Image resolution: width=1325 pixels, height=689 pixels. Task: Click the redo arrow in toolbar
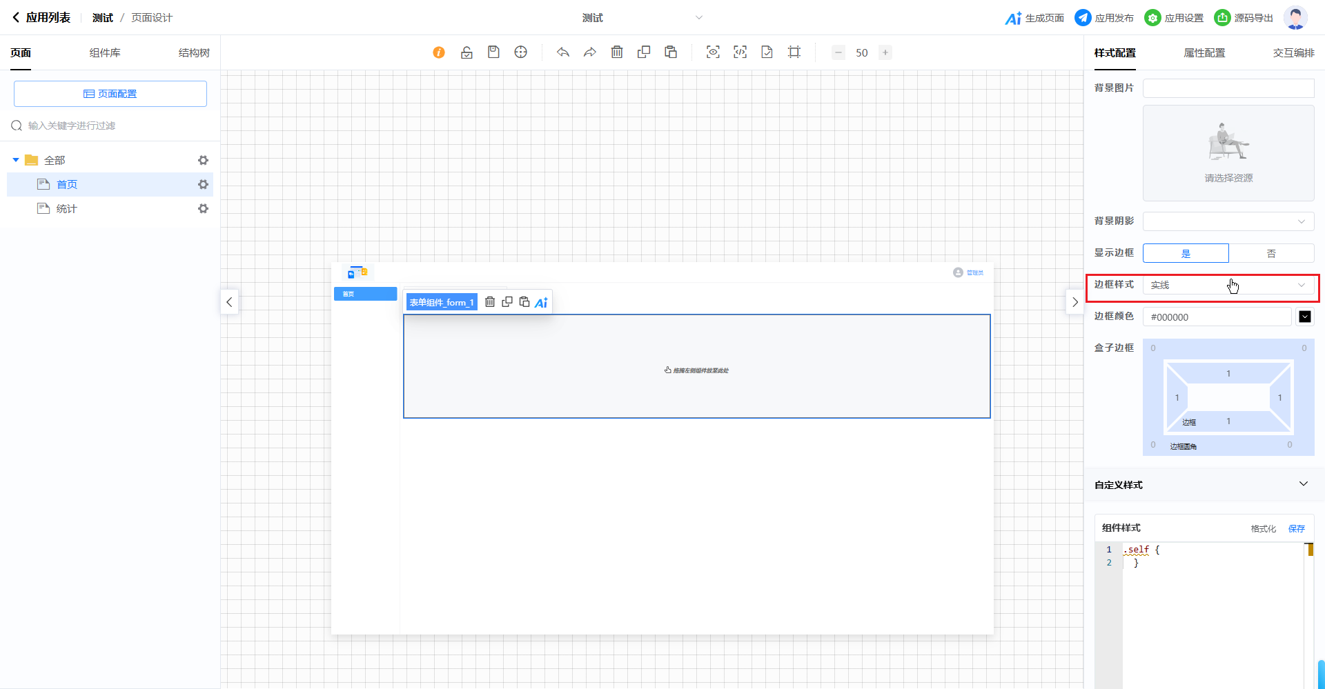590,52
